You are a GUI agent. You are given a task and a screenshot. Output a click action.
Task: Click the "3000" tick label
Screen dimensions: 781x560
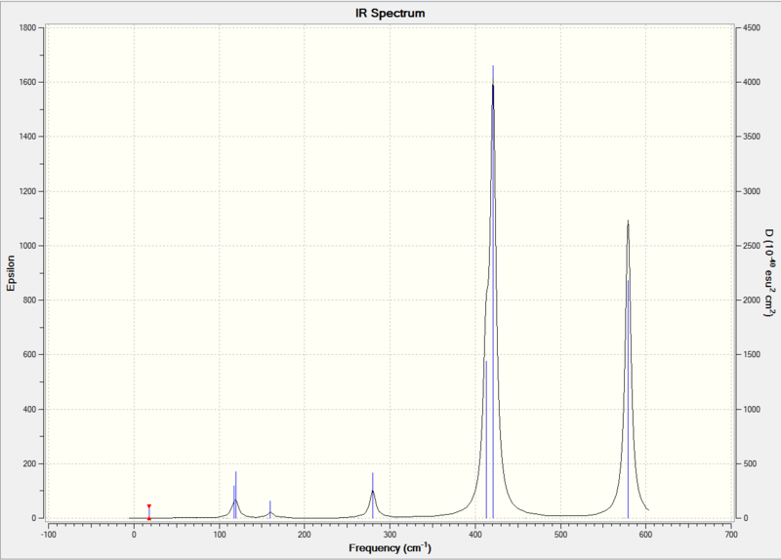(752, 191)
